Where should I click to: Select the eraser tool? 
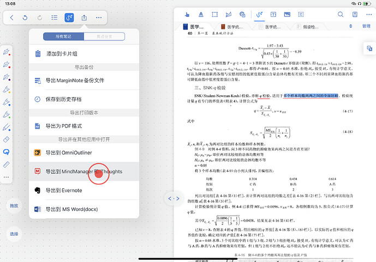[x=7, y=139]
